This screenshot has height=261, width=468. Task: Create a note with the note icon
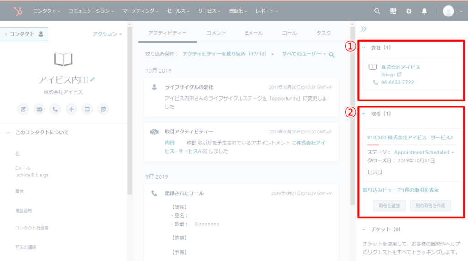pos(23,109)
